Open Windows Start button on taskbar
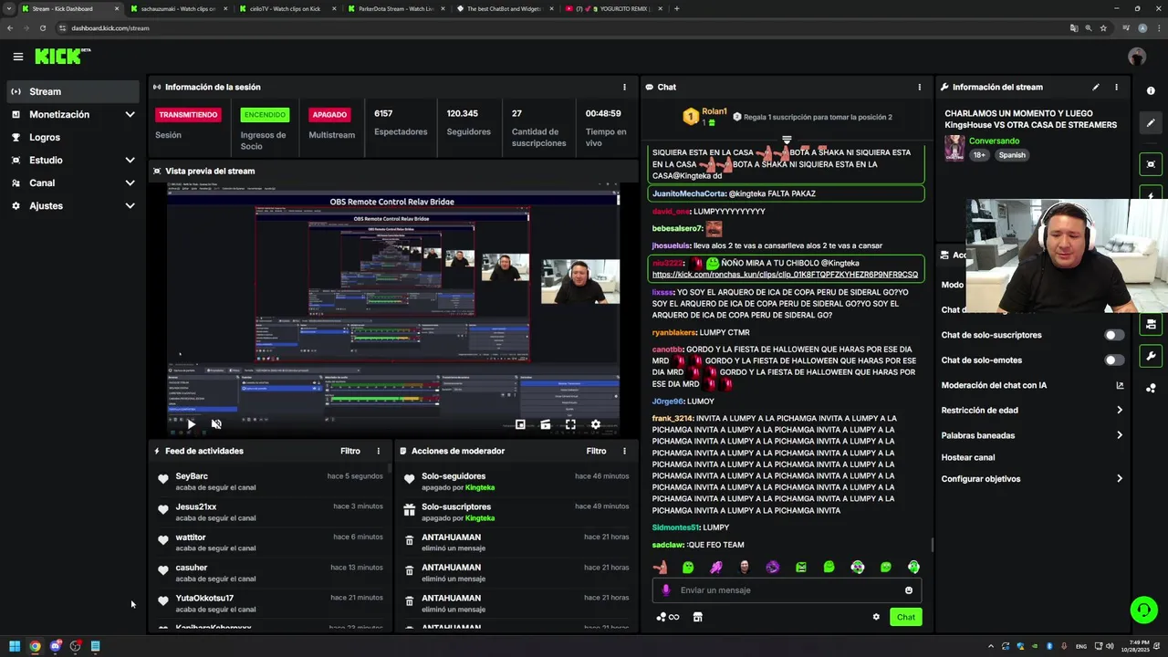Screen dimensions: 1168x657 point(15,646)
